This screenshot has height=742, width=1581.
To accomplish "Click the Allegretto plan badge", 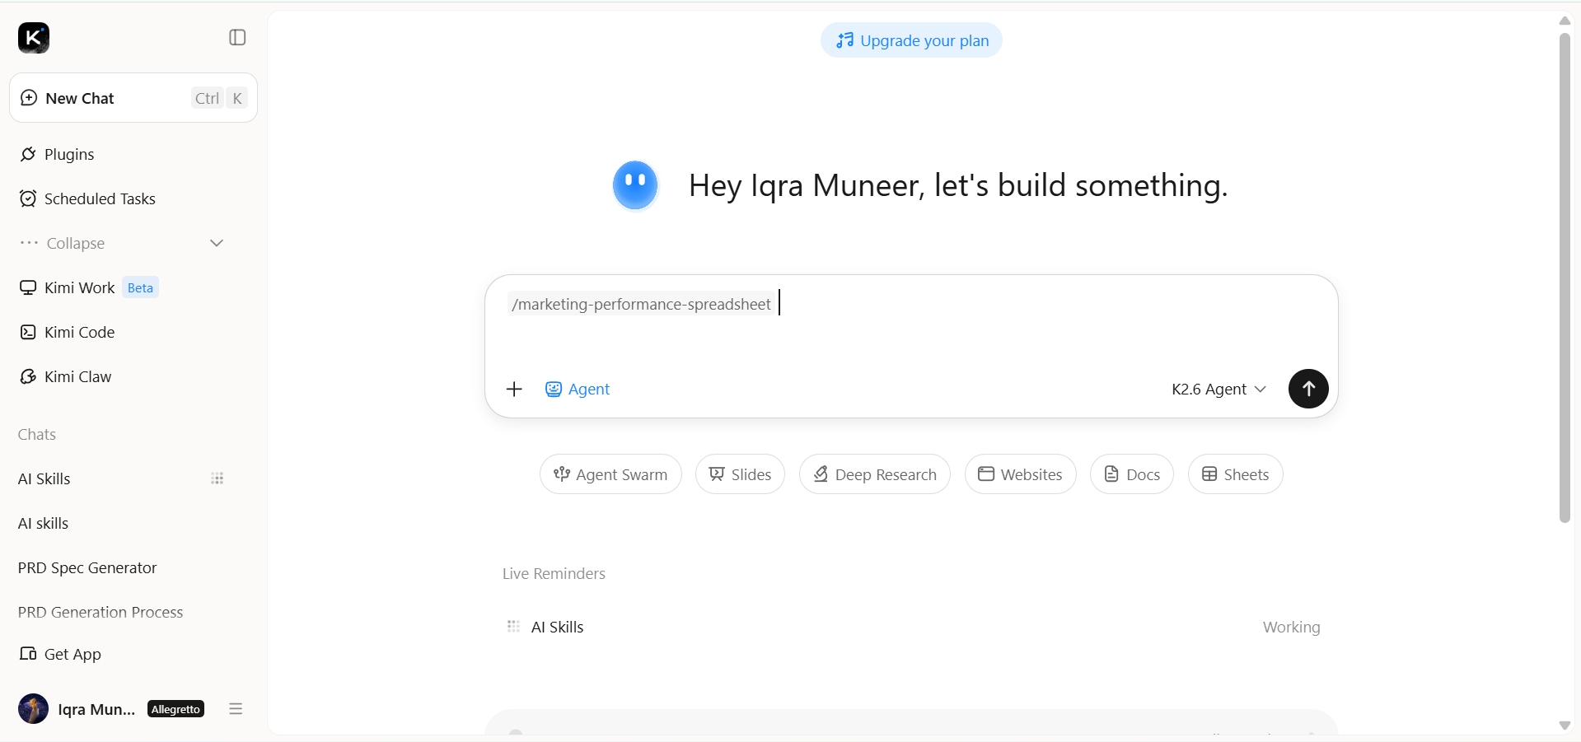I will click(175, 709).
